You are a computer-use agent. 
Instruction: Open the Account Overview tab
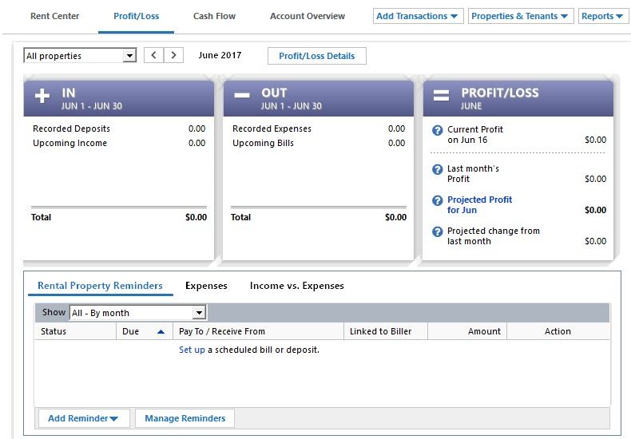[308, 16]
